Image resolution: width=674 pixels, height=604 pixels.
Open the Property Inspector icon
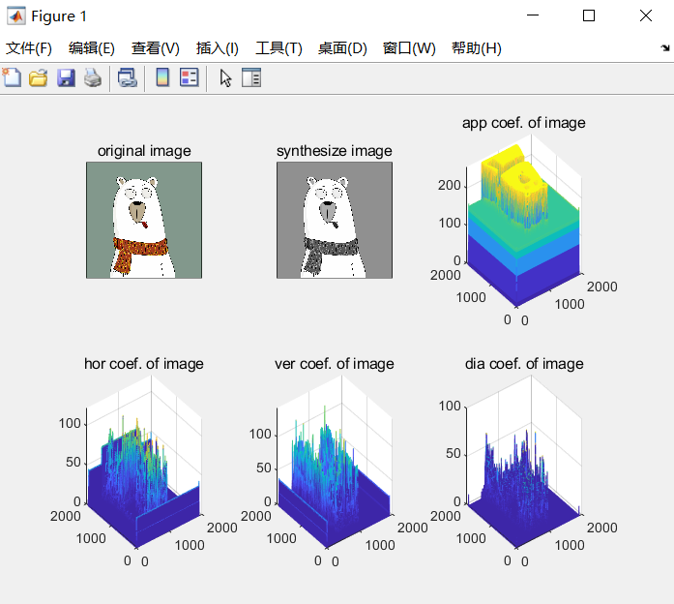[x=251, y=77]
